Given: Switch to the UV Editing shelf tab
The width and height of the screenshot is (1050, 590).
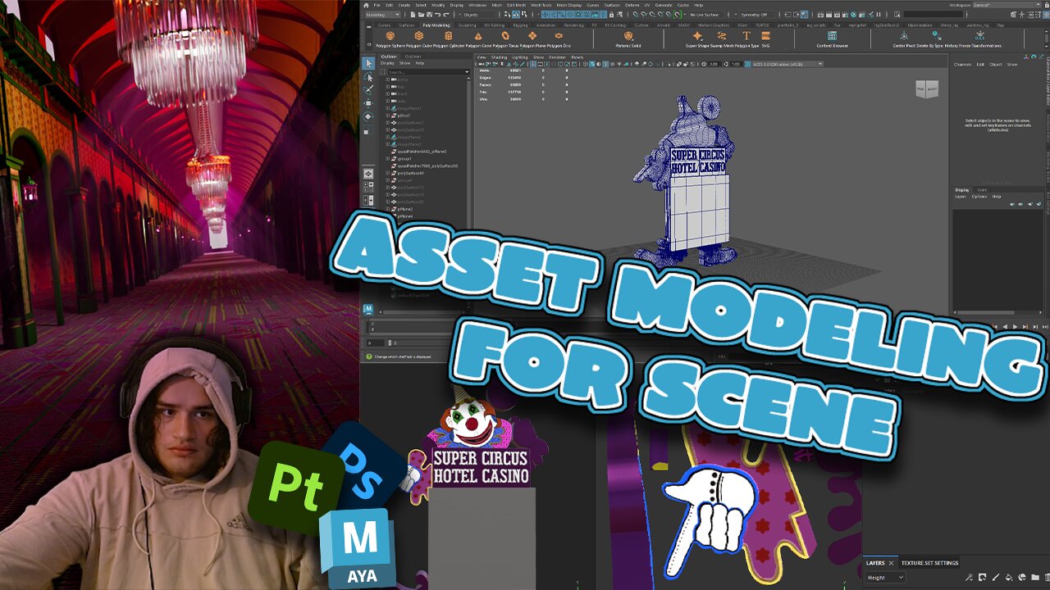Looking at the screenshot, I should [x=495, y=25].
